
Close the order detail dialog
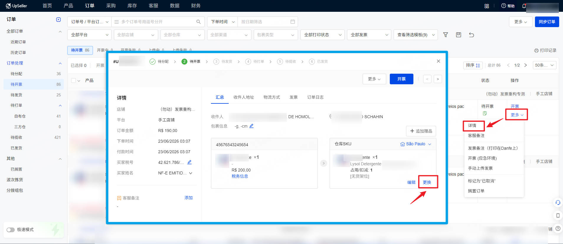pos(438,61)
